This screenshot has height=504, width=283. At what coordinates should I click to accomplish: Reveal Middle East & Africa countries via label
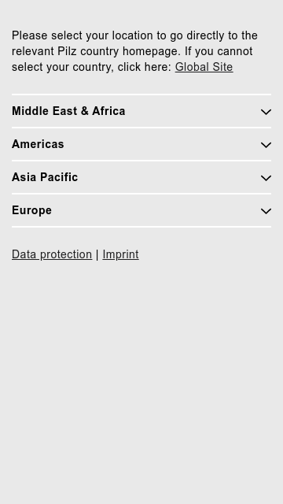pos(68,111)
